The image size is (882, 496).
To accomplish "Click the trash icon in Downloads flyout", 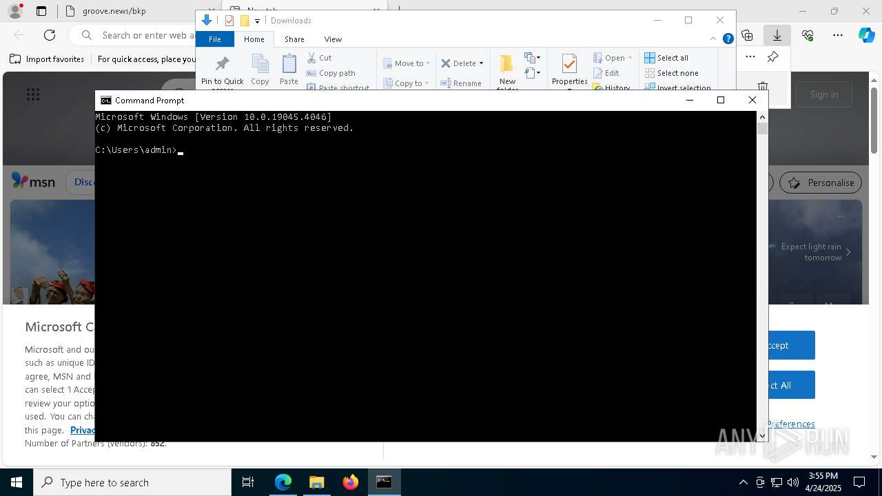I will (x=763, y=87).
